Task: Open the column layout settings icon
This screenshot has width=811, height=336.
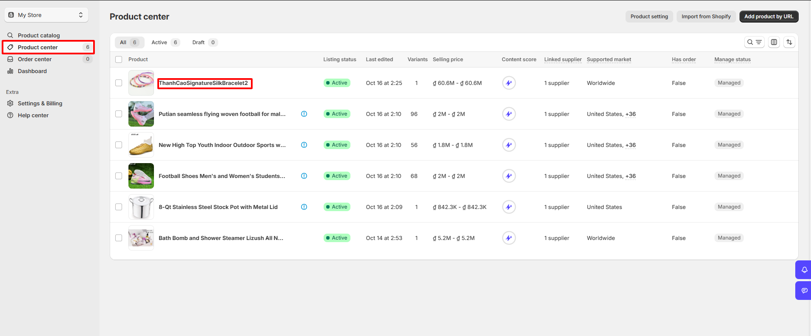Action: (x=774, y=42)
